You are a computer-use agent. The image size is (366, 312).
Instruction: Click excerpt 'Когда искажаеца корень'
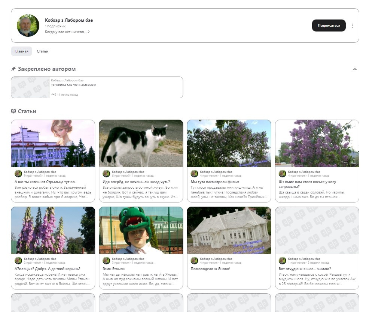[52, 279]
